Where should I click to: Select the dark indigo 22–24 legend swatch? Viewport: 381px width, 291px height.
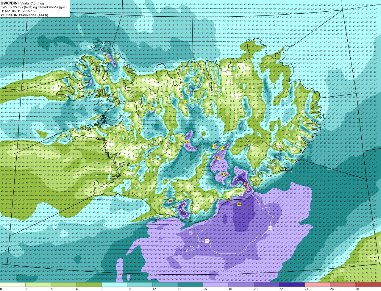pyautogui.click(x=292, y=285)
